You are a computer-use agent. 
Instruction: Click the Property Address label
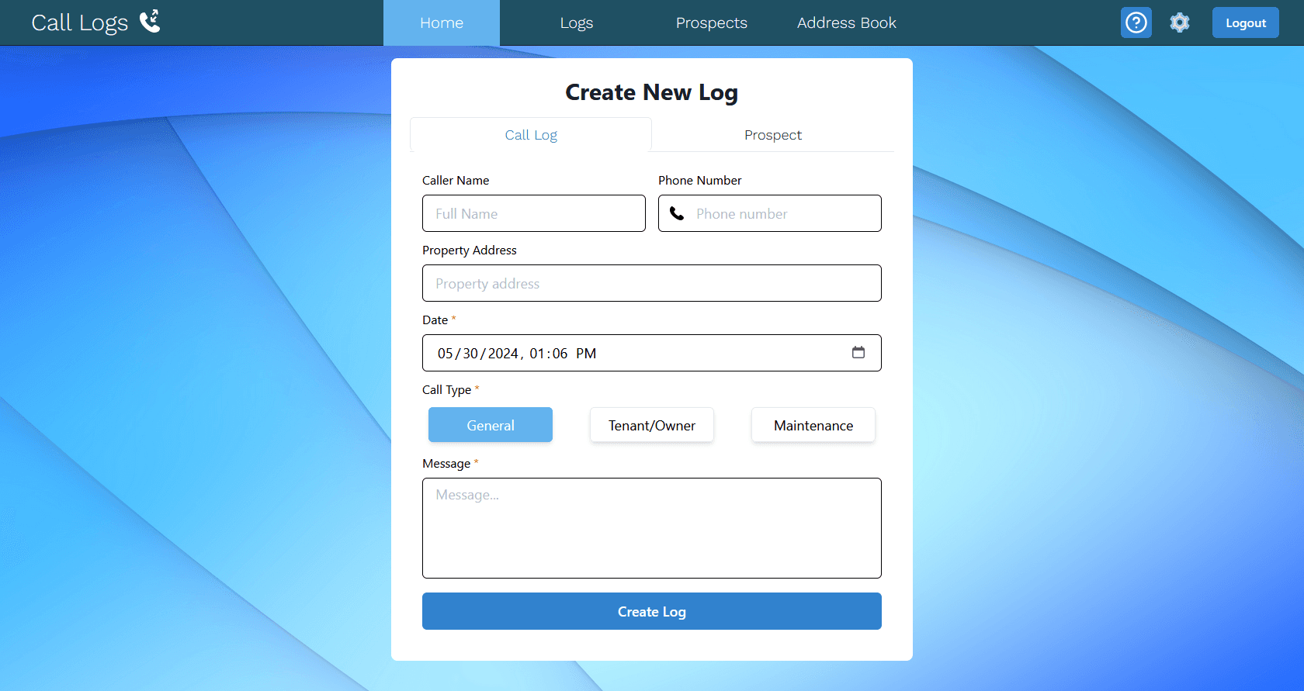(x=470, y=250)
